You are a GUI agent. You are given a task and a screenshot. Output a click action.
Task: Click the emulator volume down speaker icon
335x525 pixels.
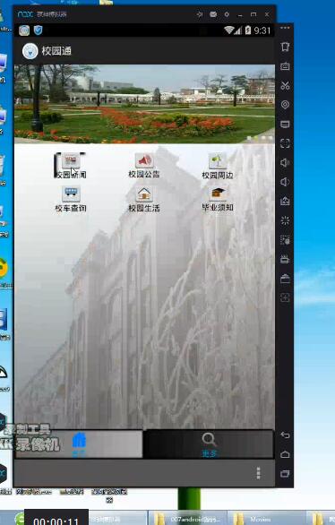pyautogui.click(x=285, y=182)
